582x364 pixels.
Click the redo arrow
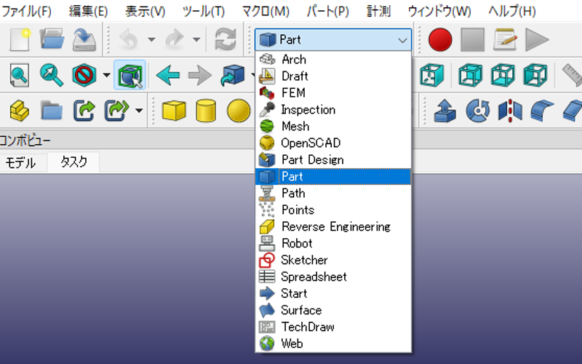(175, 39)
